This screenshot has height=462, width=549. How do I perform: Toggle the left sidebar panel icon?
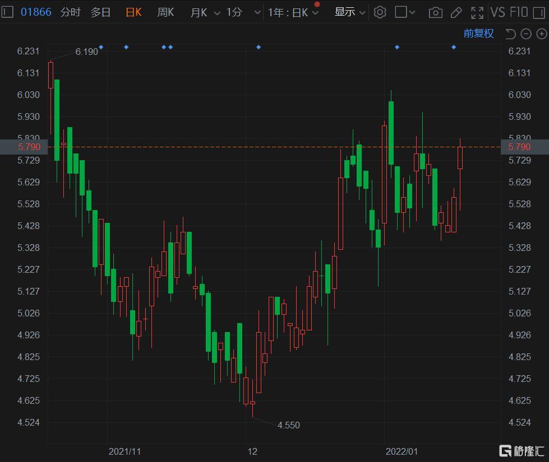click(8, 12)
